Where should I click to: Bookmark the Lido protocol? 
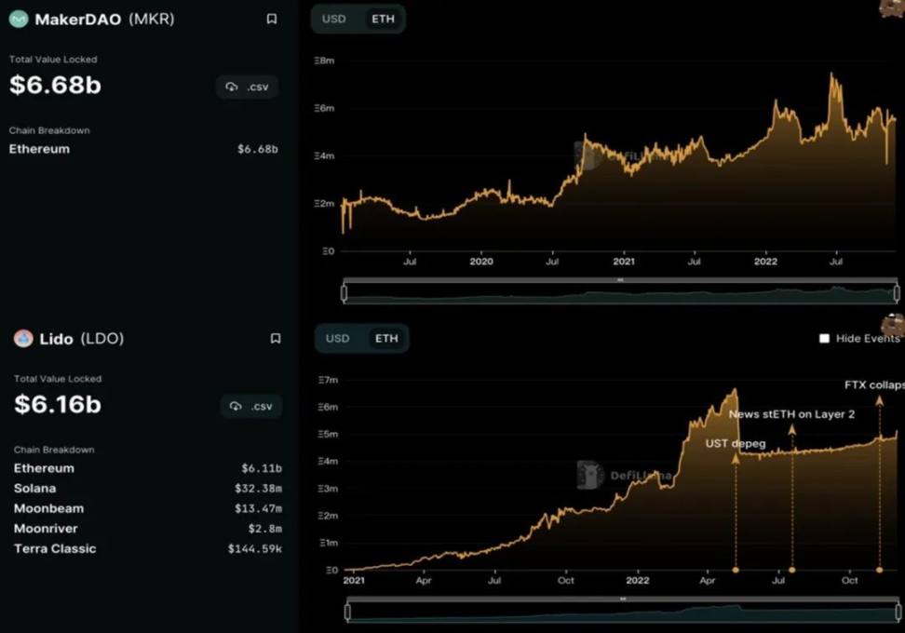coord(276,339)
